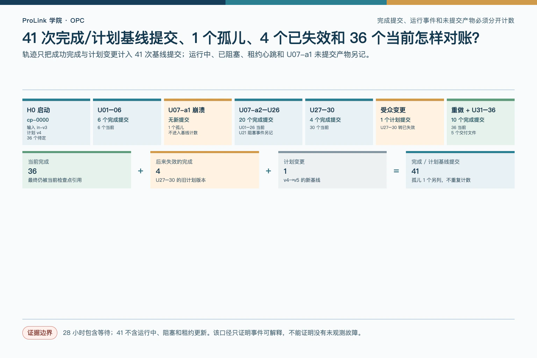This screenshot has height=358, width=537.
Task: Click 6 个完成提交 text
Action: click(x=113, y=120)
